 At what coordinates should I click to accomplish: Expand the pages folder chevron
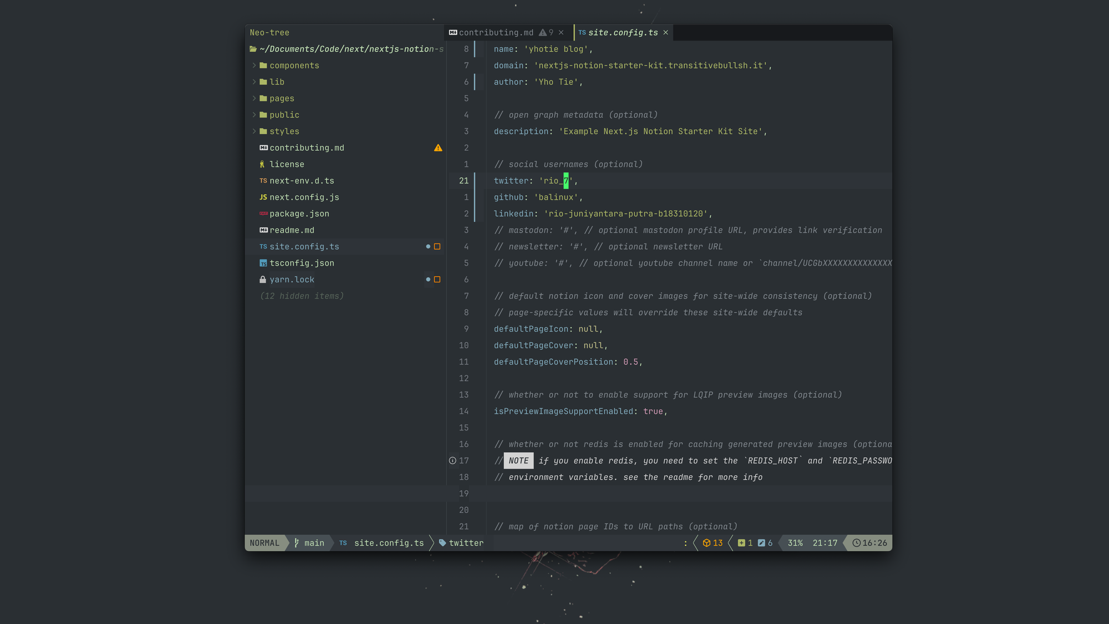pos(255,98)
